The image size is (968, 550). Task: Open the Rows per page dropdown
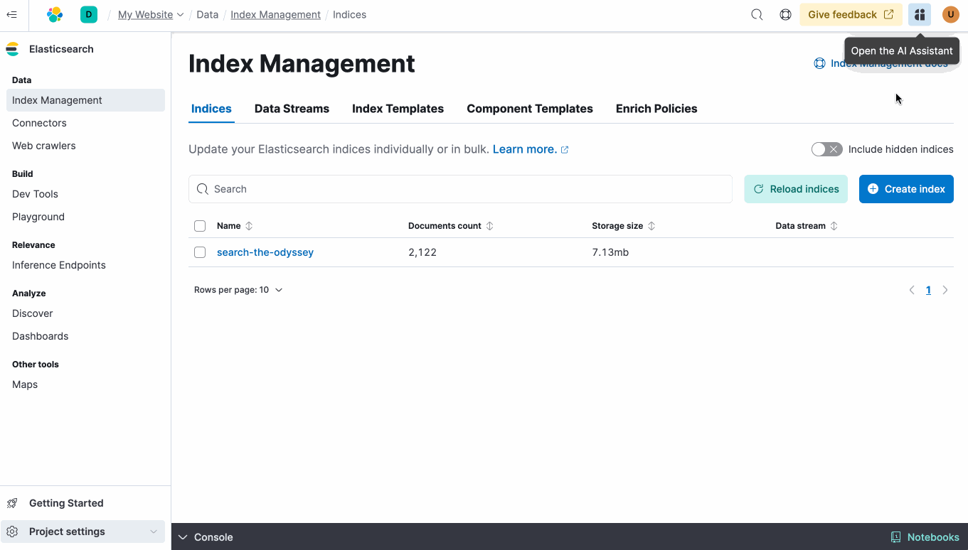(x=238, y=290)
